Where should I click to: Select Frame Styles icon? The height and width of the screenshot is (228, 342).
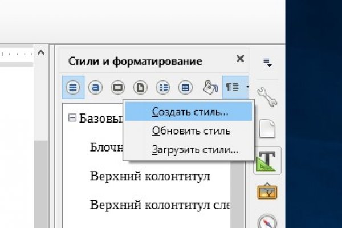tap(118, 87)
